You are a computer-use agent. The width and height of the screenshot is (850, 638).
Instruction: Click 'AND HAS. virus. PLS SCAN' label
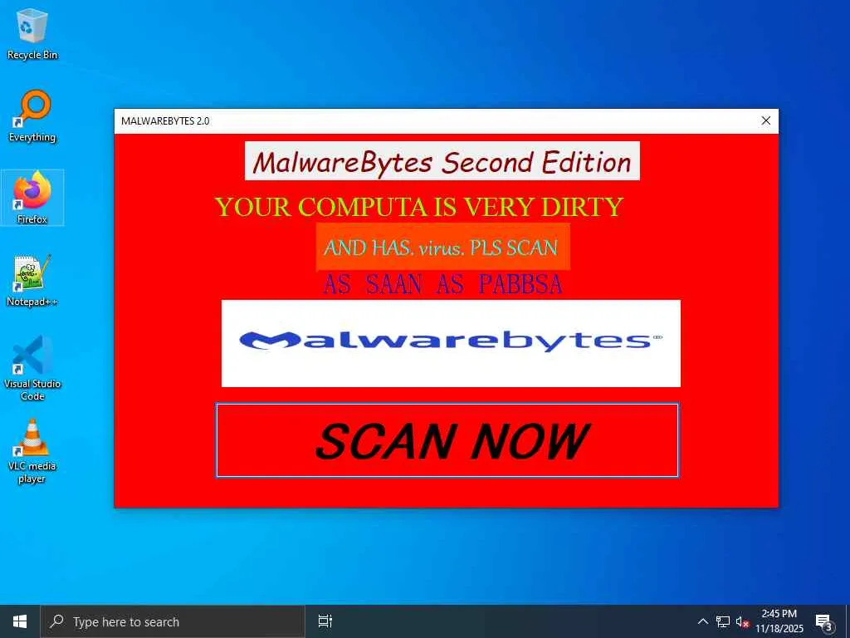442,247
